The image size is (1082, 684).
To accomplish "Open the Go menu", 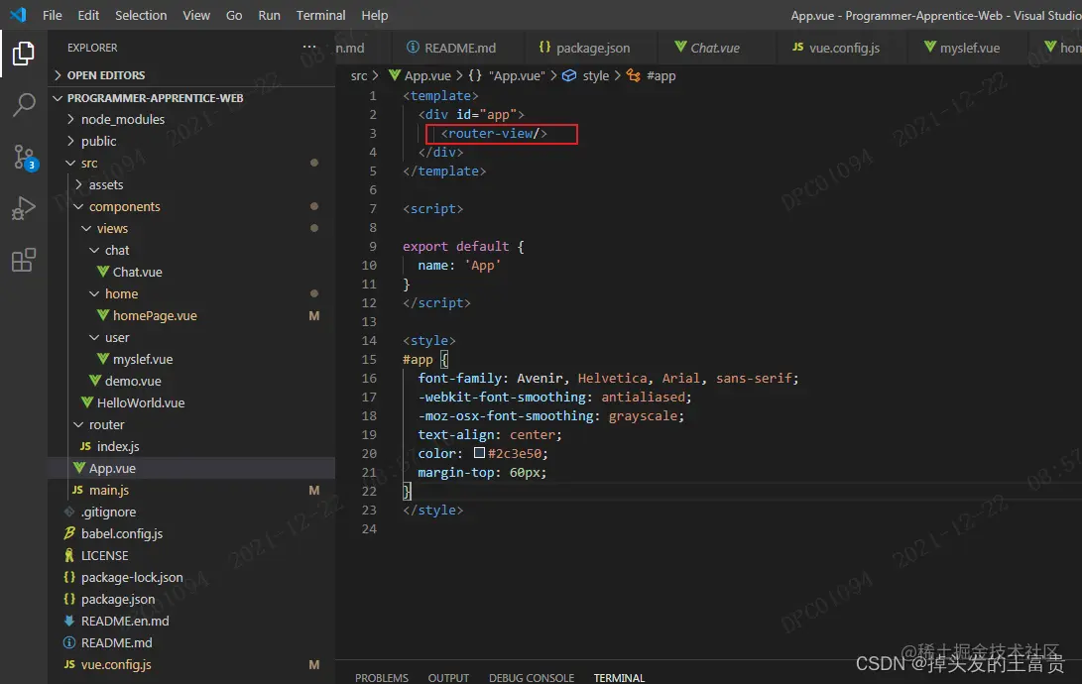I will click(x=234, y=15).
